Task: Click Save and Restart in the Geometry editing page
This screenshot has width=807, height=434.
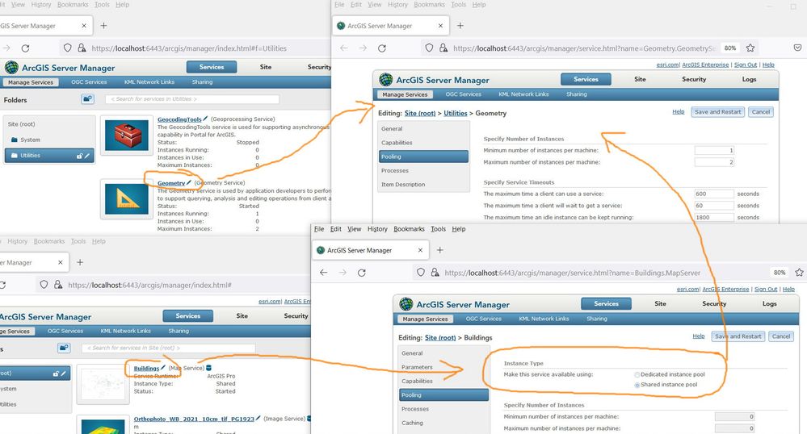Action: [x=717, y=112]
